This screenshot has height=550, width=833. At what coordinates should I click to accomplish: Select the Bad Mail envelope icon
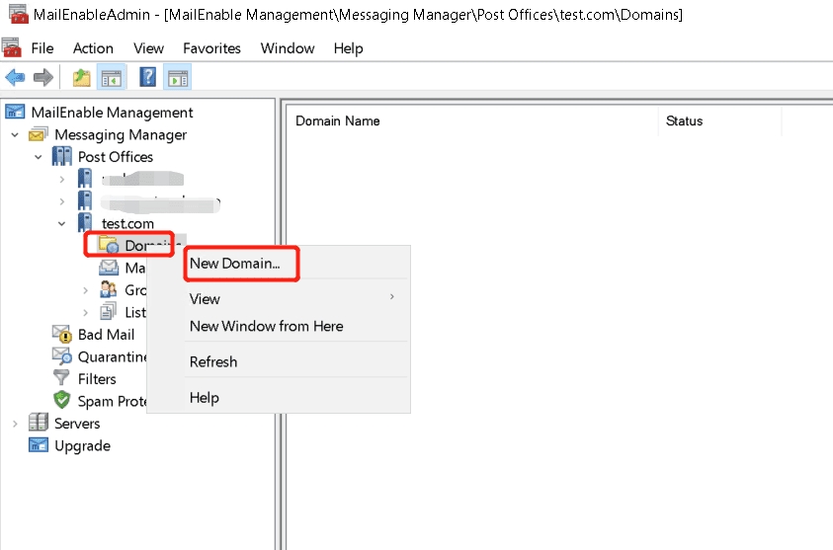(62, 335)
